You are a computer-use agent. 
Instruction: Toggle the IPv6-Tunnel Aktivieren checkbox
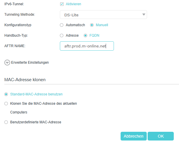(x=62, y=4)
